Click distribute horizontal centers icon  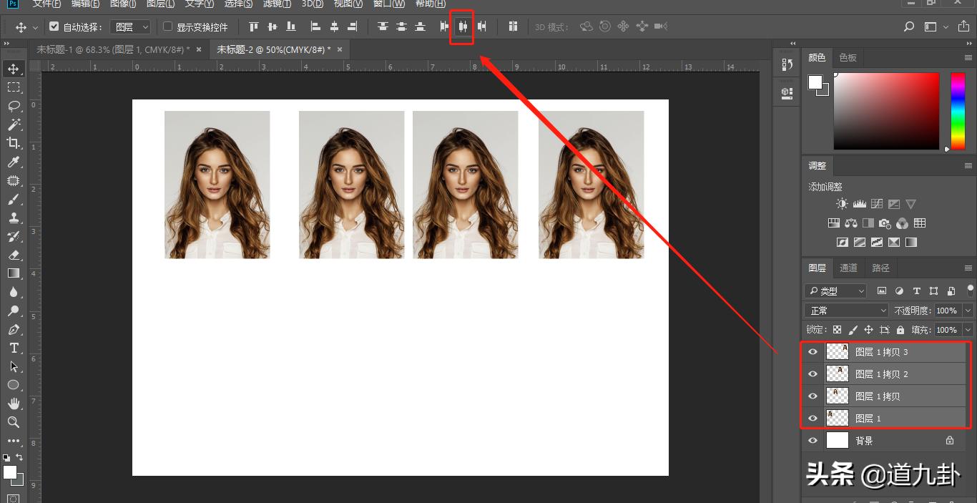pos(463,27)
